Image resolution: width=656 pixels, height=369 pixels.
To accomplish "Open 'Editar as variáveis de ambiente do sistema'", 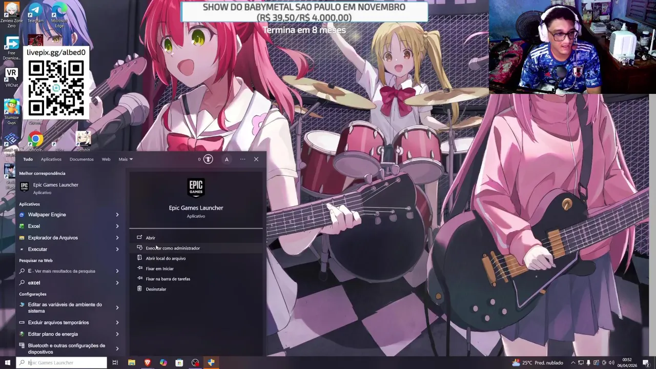I will pos(65,307).
